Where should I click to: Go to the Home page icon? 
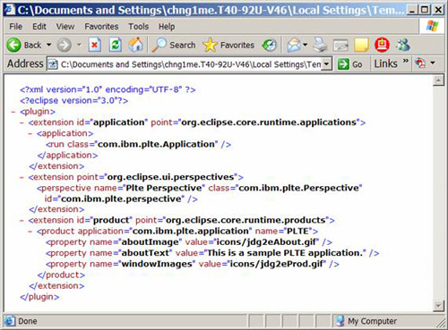click(135, 45)
